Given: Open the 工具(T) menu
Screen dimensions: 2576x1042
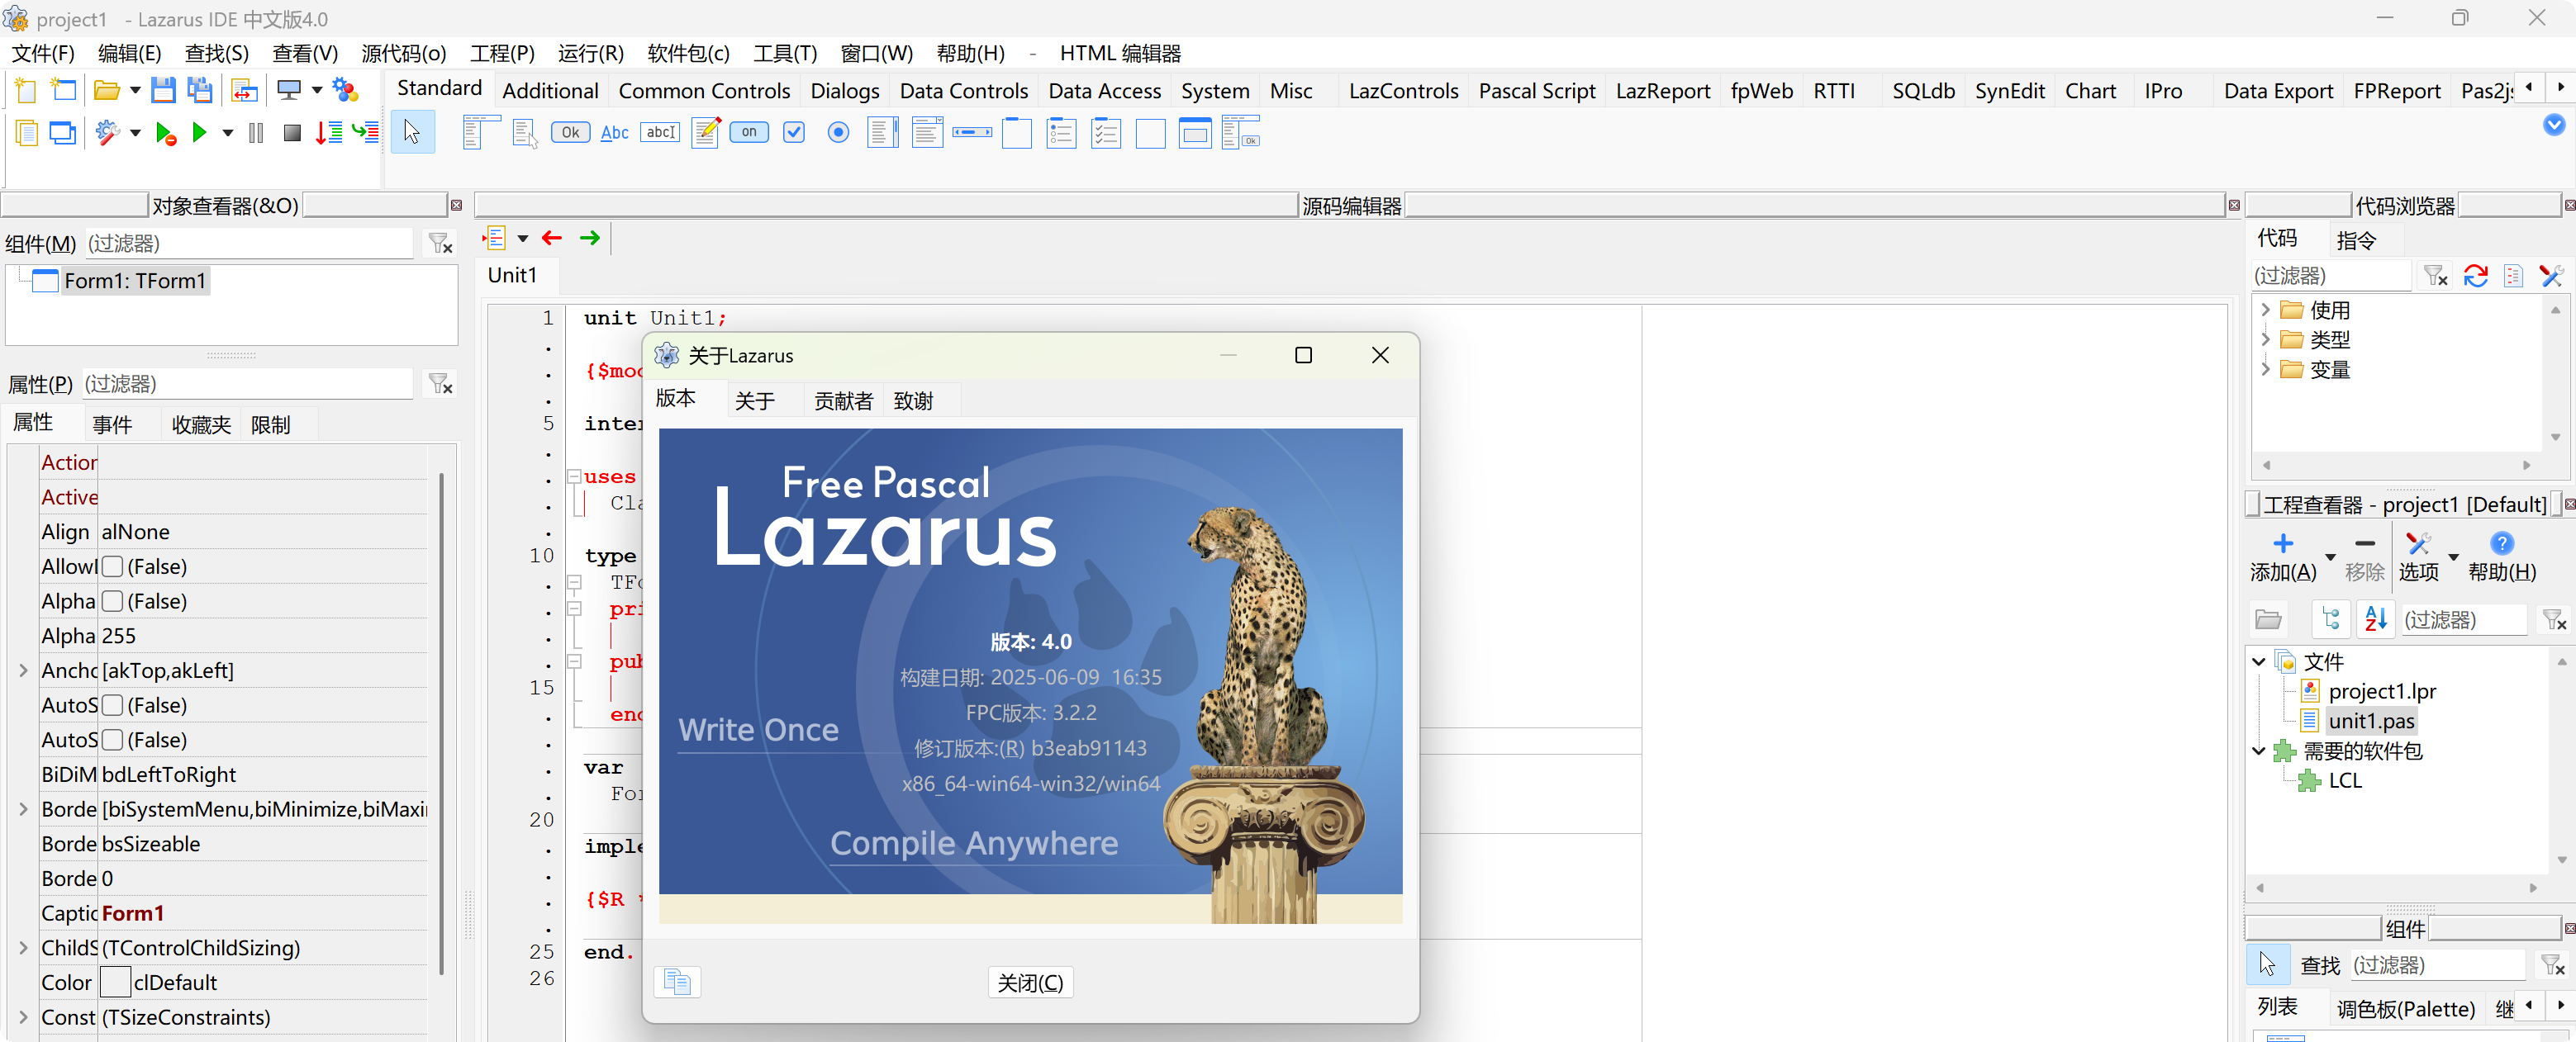Looking at the screenshot, I should (x=784, y=54).
